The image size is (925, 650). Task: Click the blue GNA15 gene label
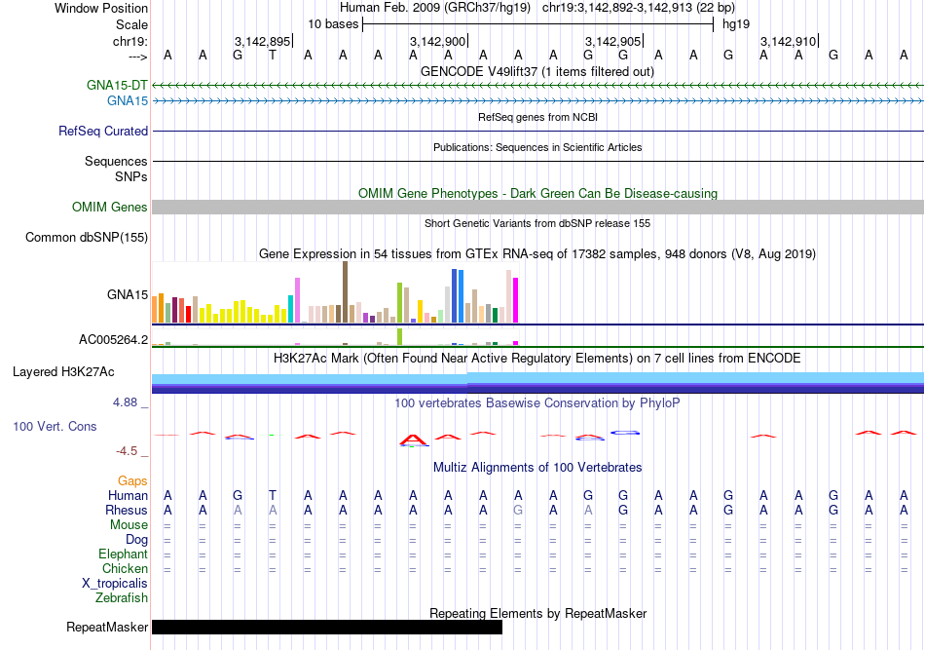128,101
